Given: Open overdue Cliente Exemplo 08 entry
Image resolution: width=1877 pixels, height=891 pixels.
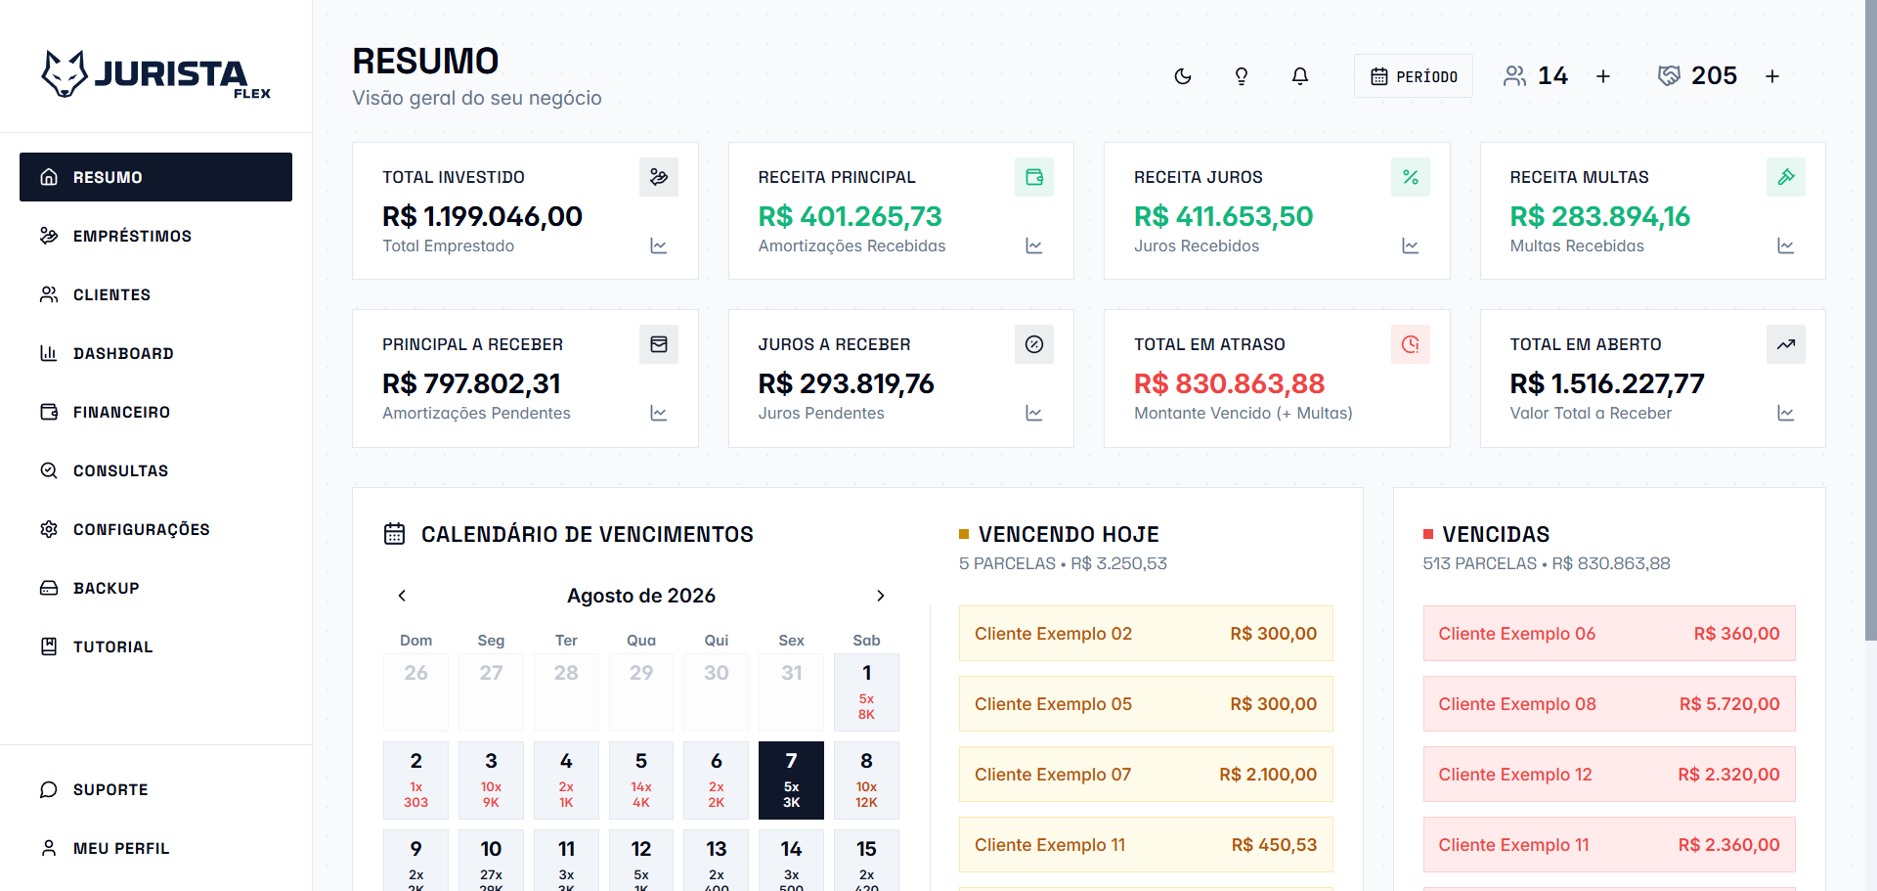Looking at the screenshot, I should (x=1609, y=704).
